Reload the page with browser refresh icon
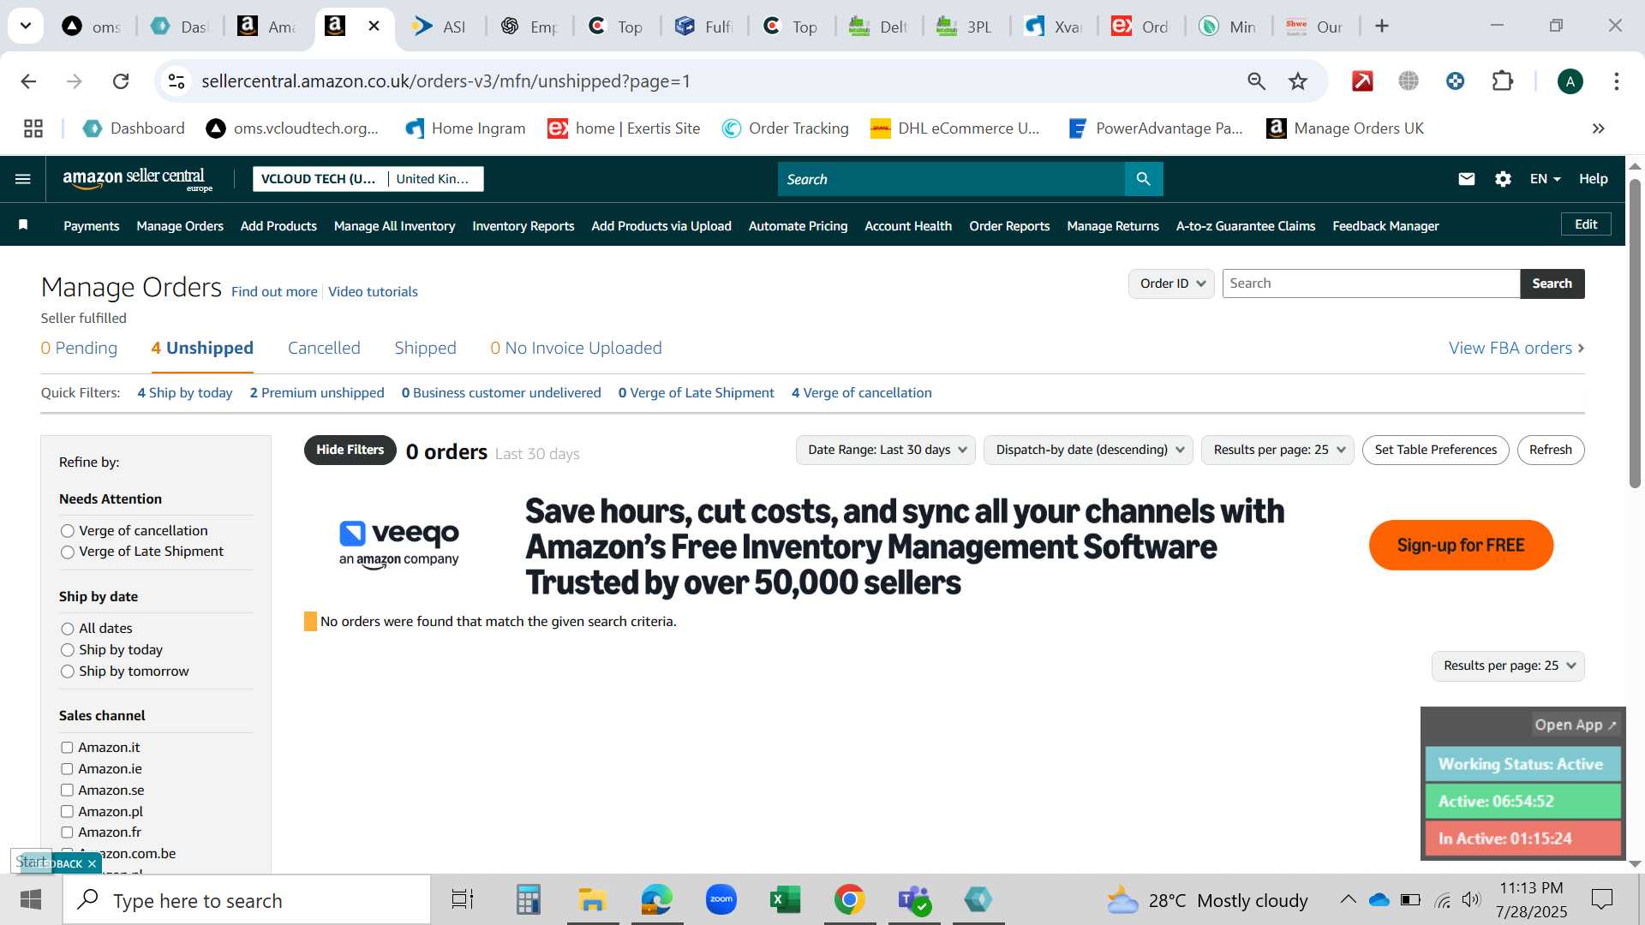 pyautogui.click(x=121, y=81)
